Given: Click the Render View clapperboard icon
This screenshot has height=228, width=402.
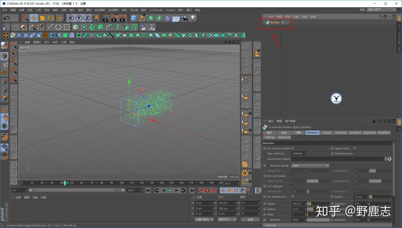Looking at the screenshot, I should pos(106,18).
